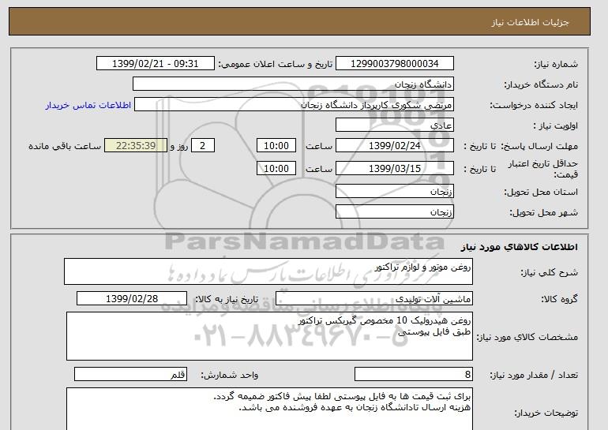
Task: Click goods specification box روغن هیدرولیک 10
Action: pos(269,336)
